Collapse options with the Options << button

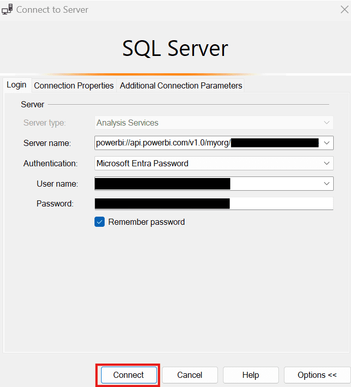coord(317,375)
